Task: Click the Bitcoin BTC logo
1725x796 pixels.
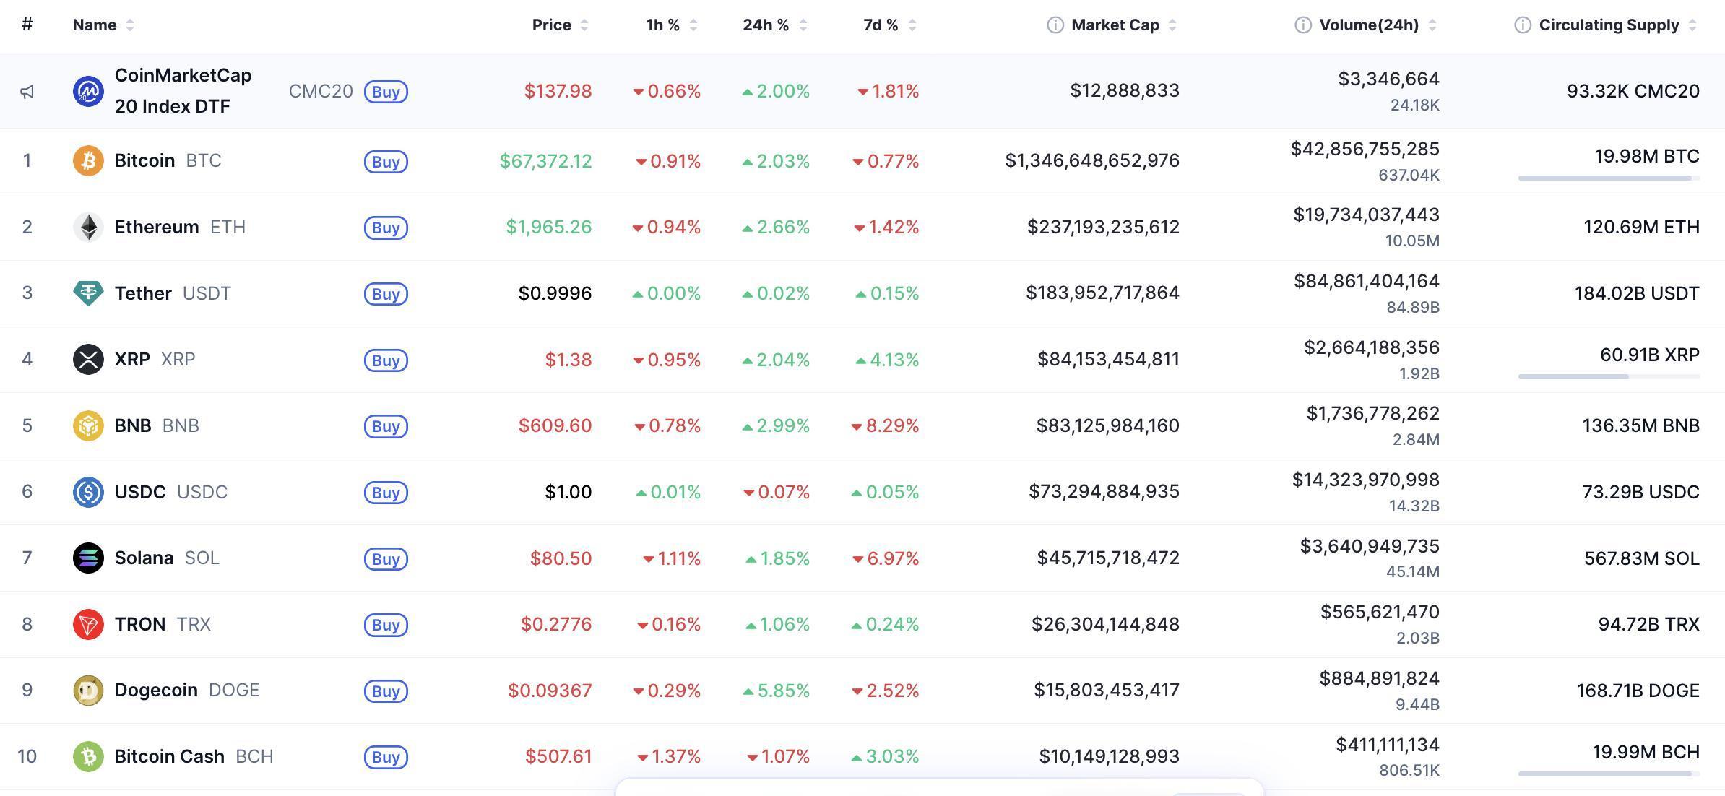Action: (x=87, y=160)
